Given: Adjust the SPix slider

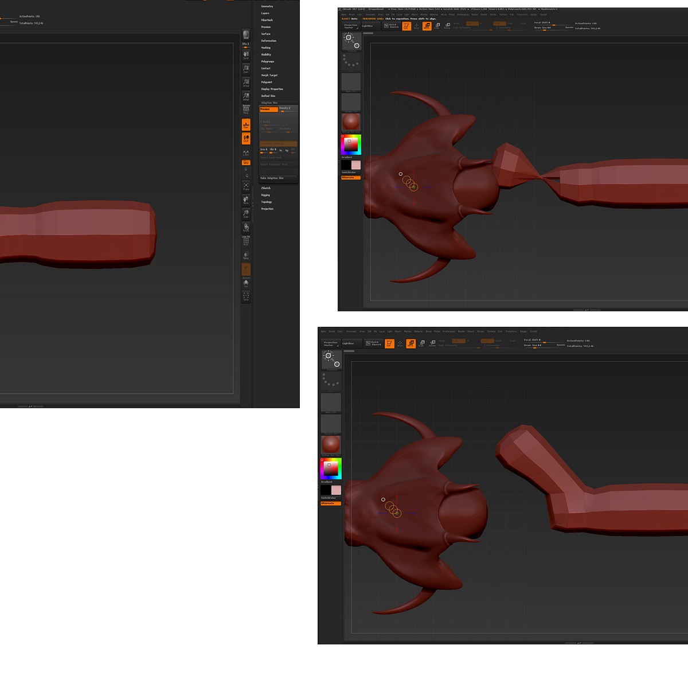Looking at the screenshot, I should coord(245,45).
